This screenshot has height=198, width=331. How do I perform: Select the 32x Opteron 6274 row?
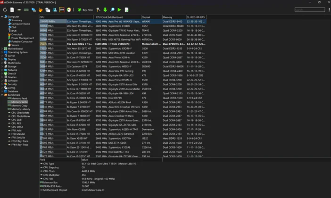pyautogui.click(x=123, y=66)
